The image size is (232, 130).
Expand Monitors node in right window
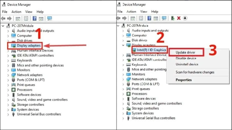pos(123,75)
